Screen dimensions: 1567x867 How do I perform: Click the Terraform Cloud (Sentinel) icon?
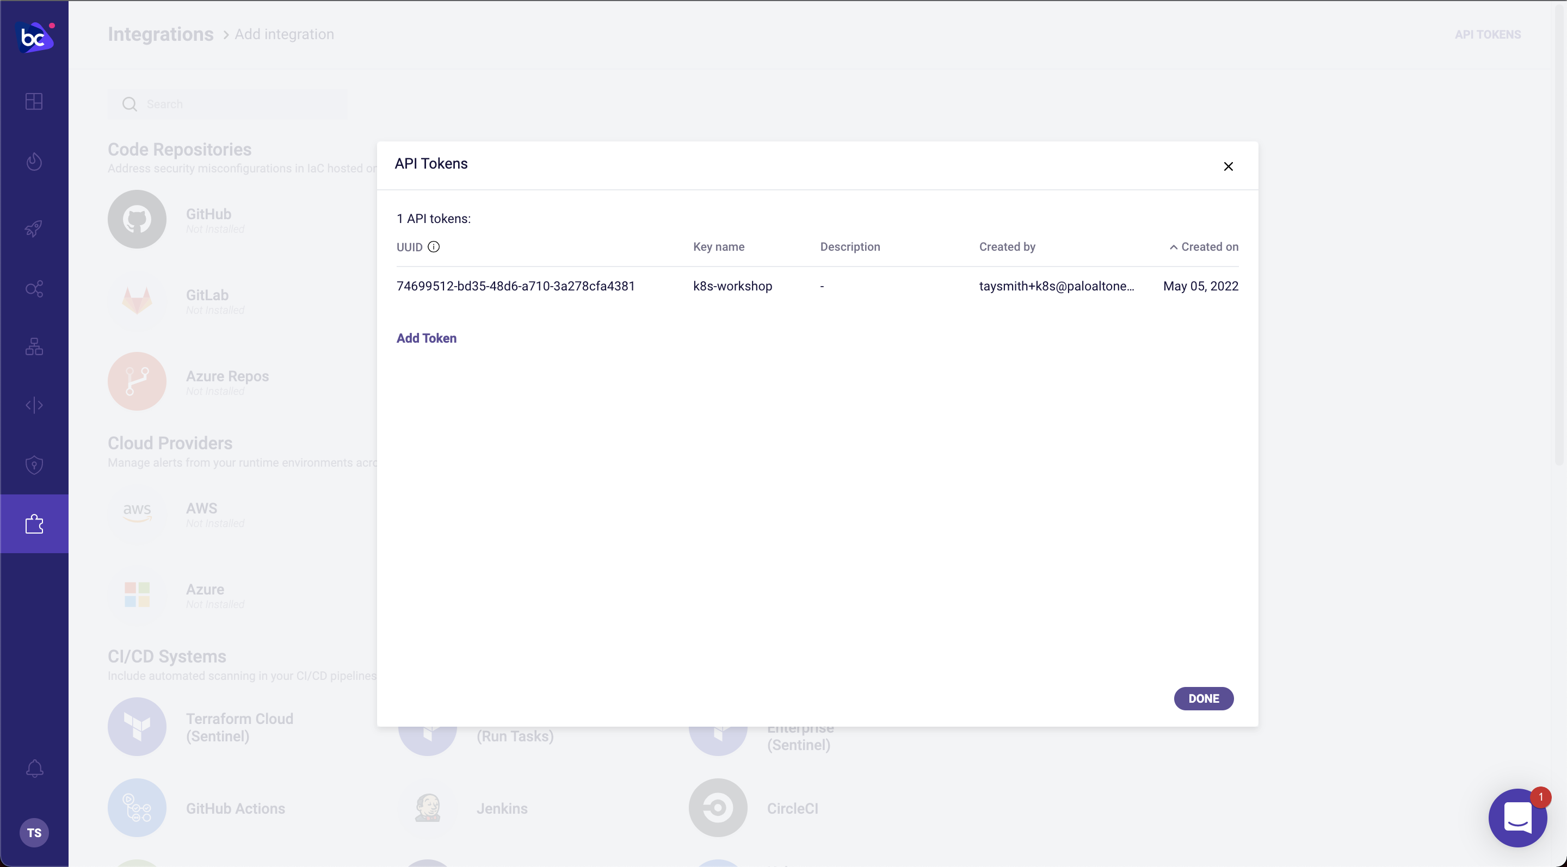point(137,727)
